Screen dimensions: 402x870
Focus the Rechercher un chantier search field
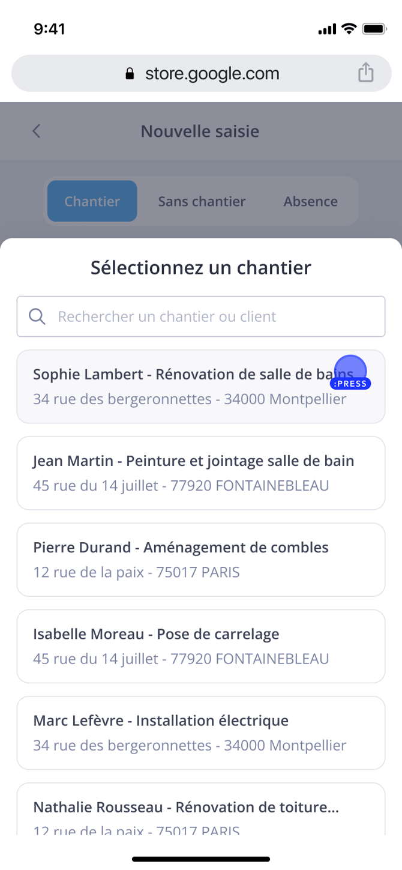coord(210,316)
